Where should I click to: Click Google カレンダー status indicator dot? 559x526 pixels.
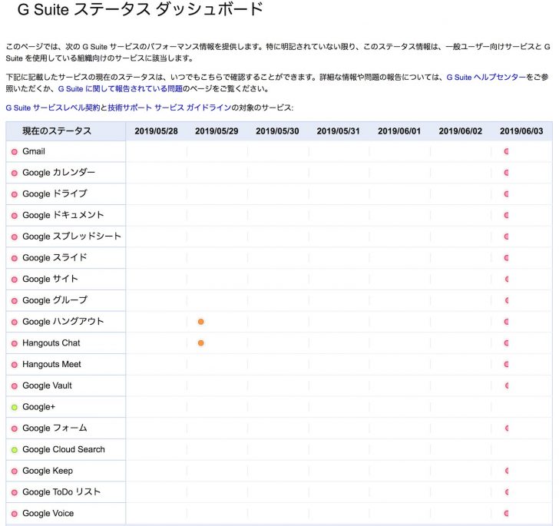15,174
